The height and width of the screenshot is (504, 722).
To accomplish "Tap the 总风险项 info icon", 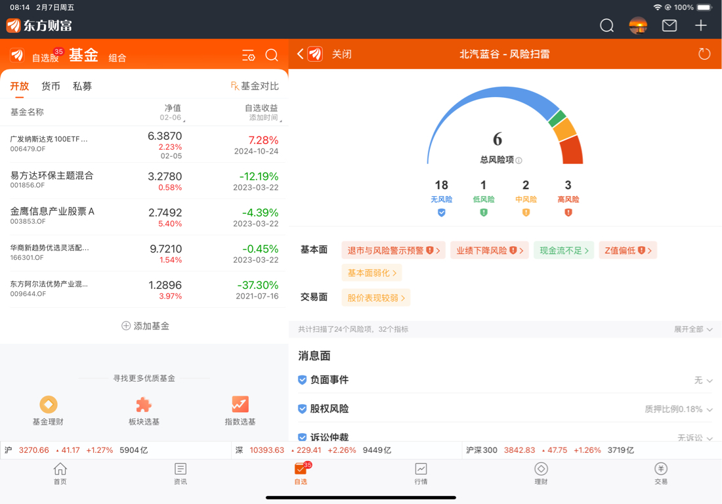I will click(x=519, y=160).
